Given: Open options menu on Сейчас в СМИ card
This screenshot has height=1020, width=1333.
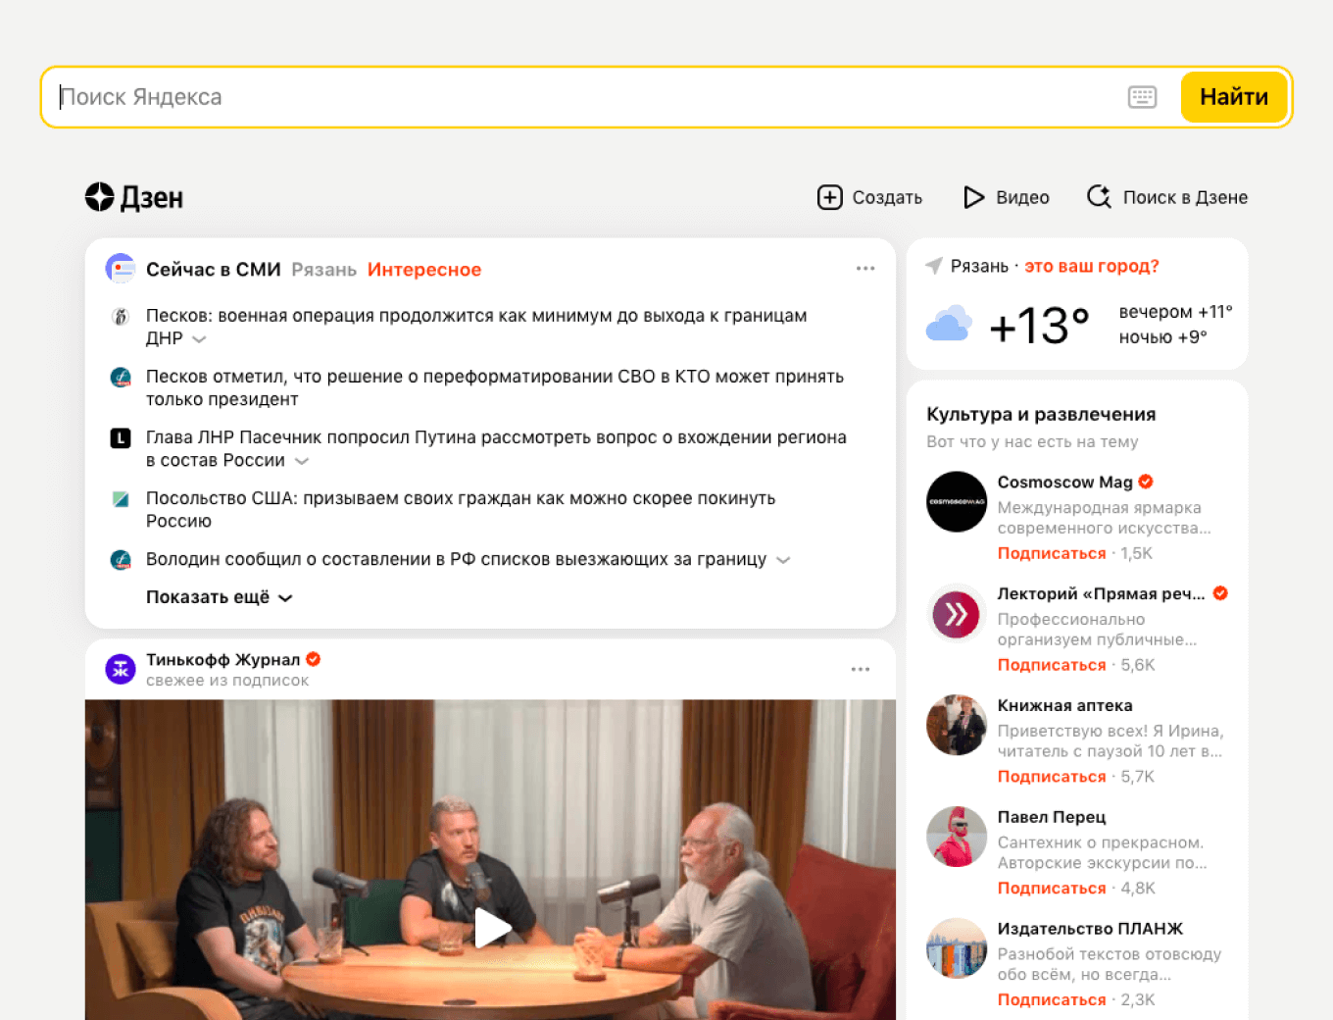Looking at the screenshot, I should click(865, 268).
